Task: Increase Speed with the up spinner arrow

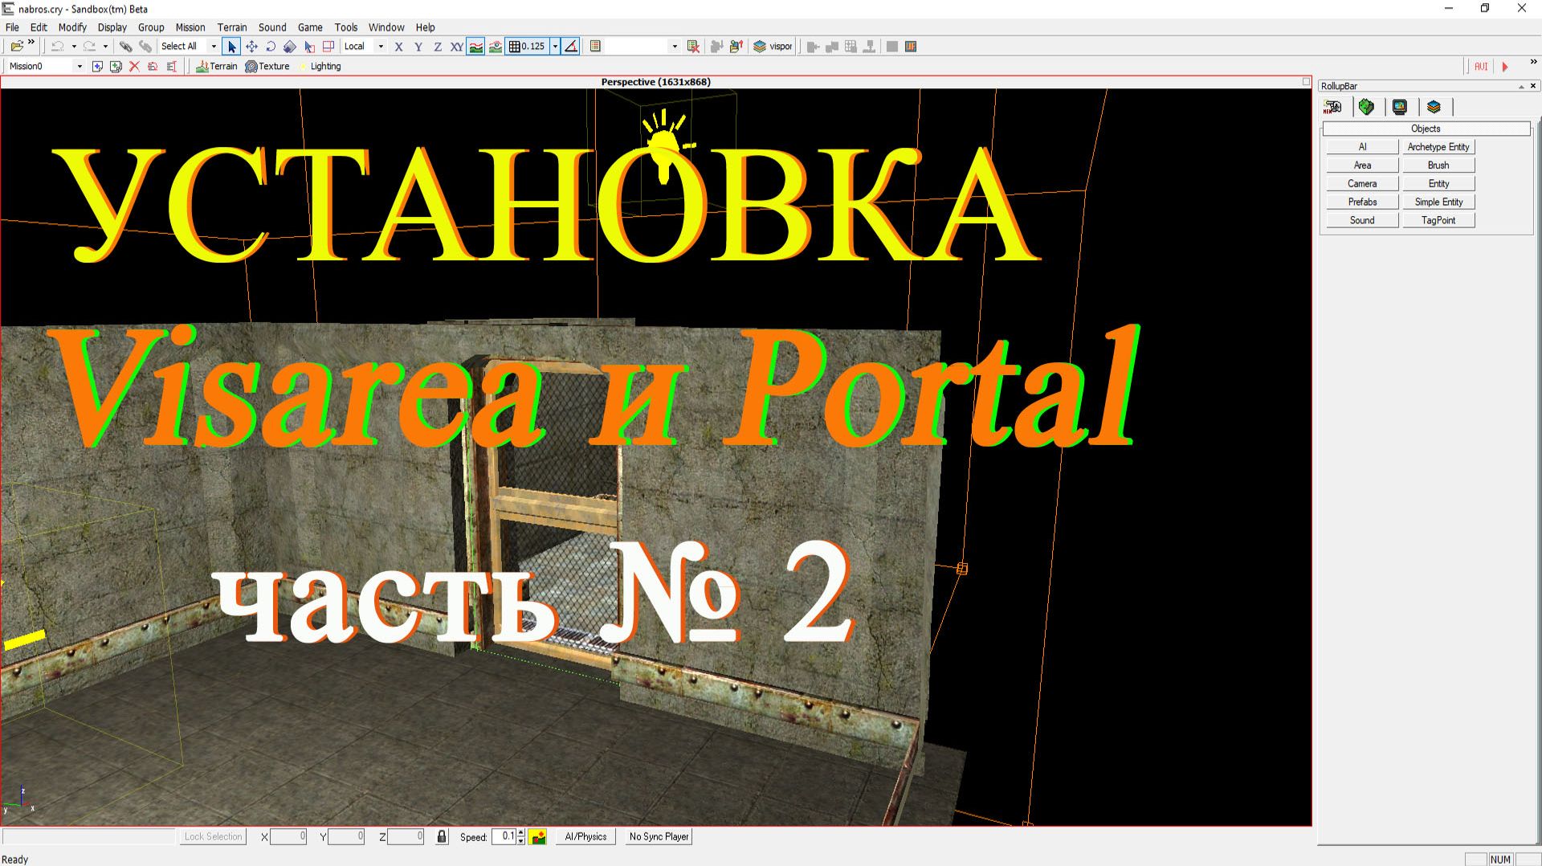Action: [x=521, y=833]
